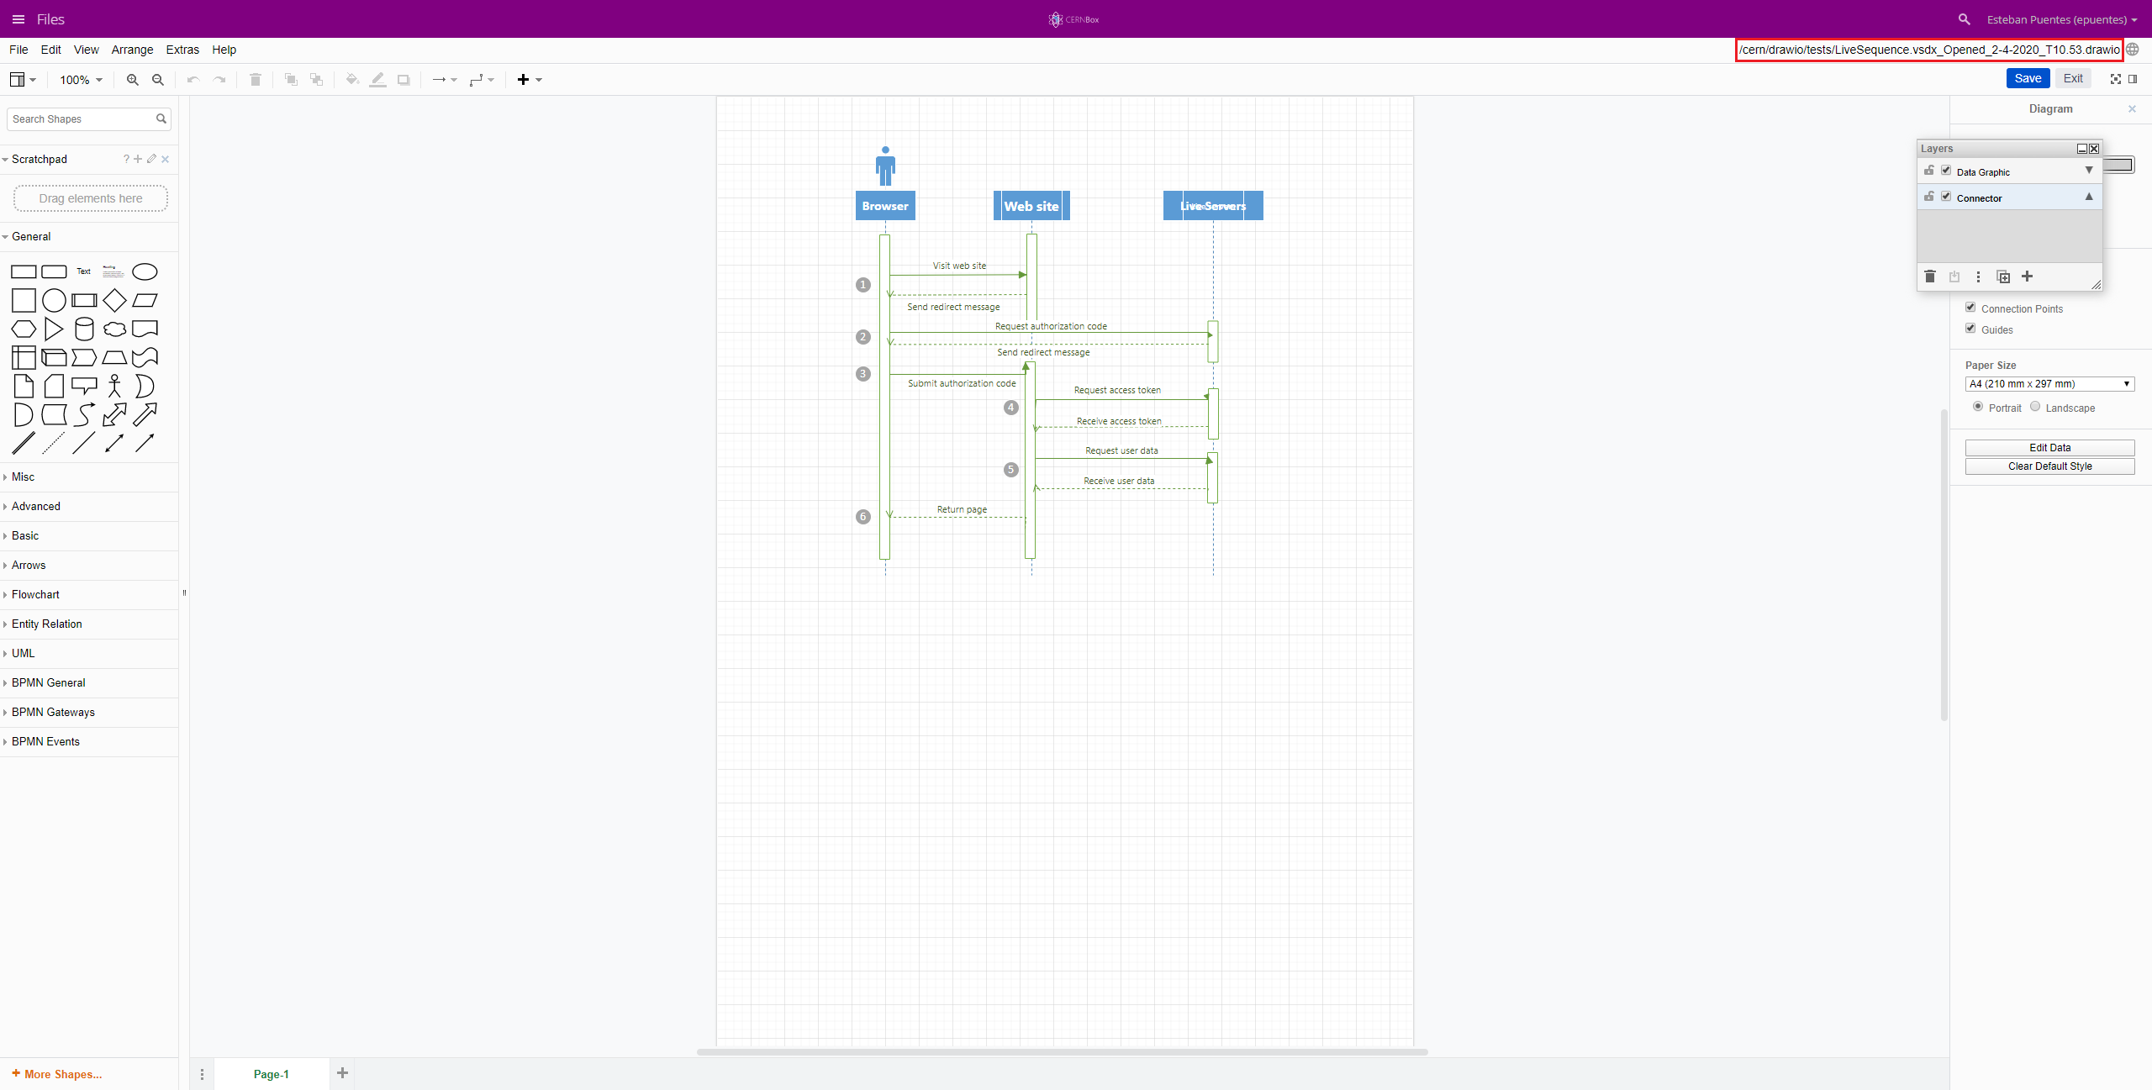
Task: Click the redo arrow icon
Action: coord(219,79)
